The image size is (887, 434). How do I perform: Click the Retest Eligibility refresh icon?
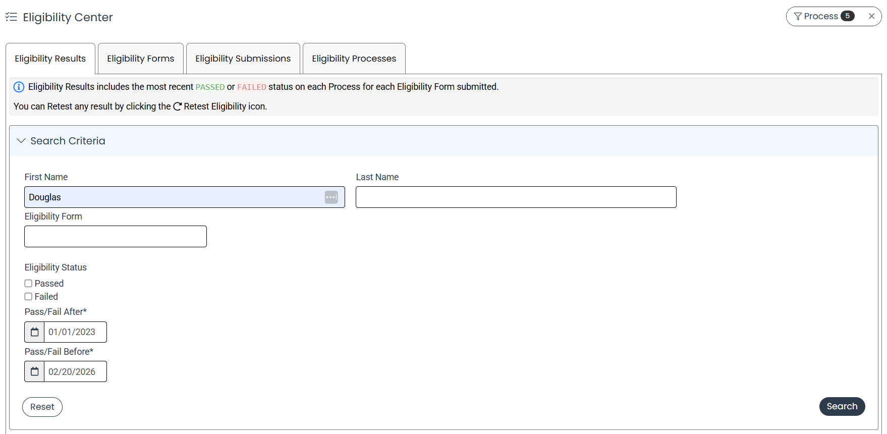(x=177, y=106)
